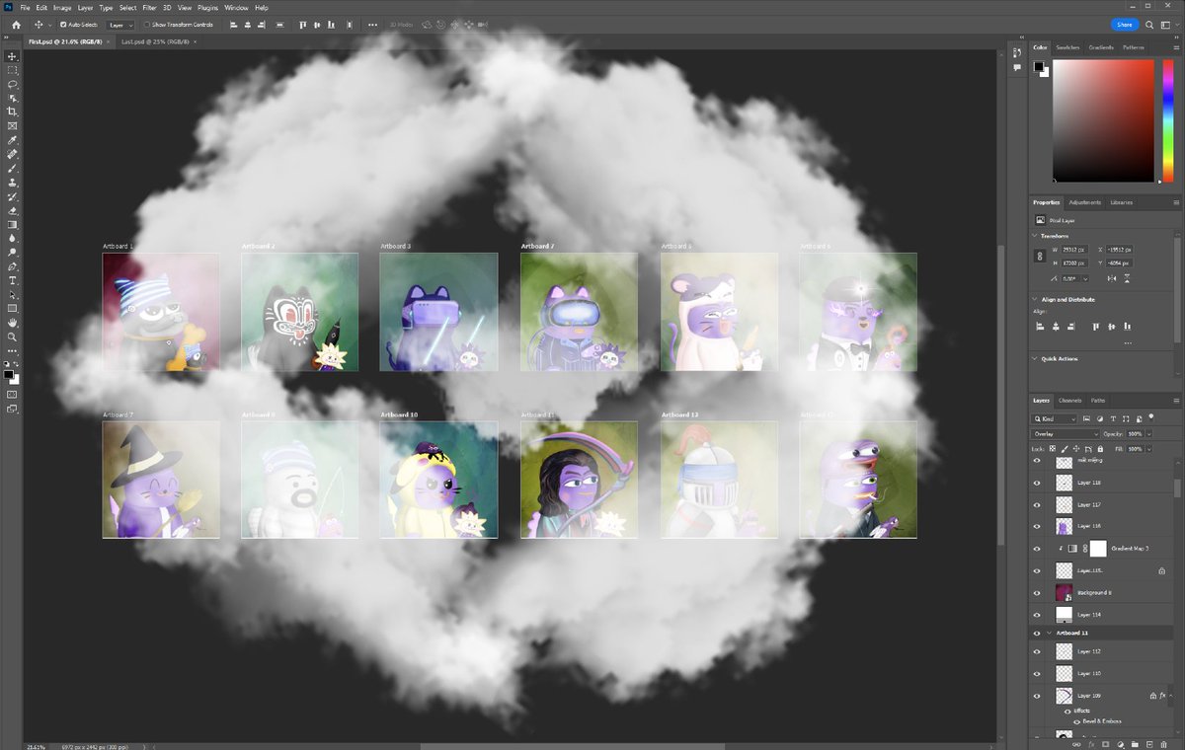Image resolution: width=1185 pixels, height=750 pixels.
Task: Click the Share button
Action: [1125, 24]
